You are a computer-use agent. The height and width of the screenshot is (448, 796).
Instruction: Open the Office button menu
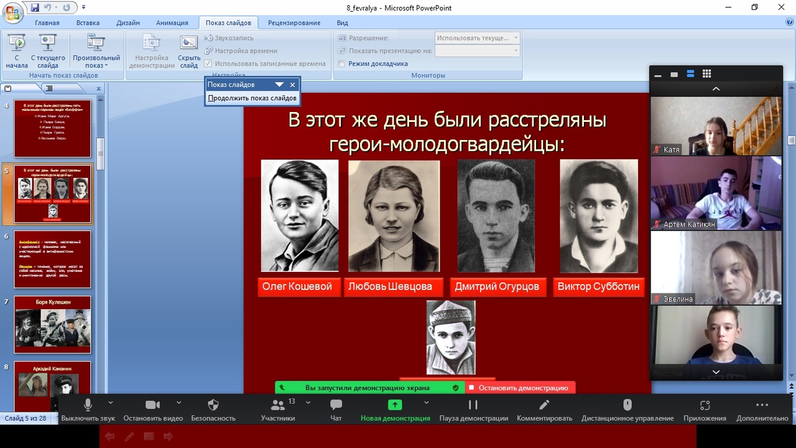(12, 12)
